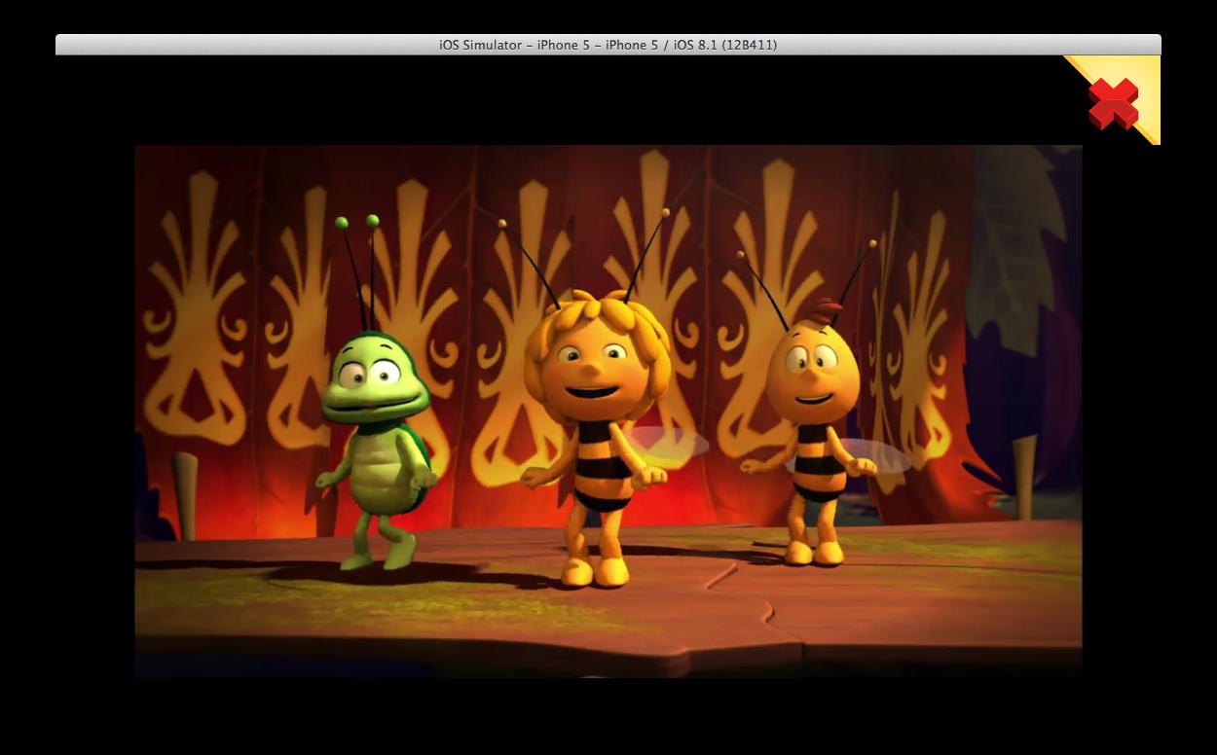Viewport: 1217px width, 755px height.
Task: Click the iOS Simulator window title bar
Action: tap(608, 45)
